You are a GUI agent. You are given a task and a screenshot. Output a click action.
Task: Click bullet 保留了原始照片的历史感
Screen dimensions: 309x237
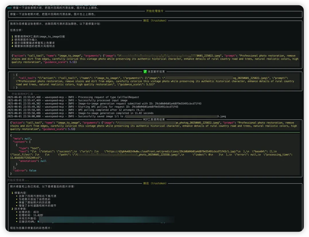click(33, 202)
